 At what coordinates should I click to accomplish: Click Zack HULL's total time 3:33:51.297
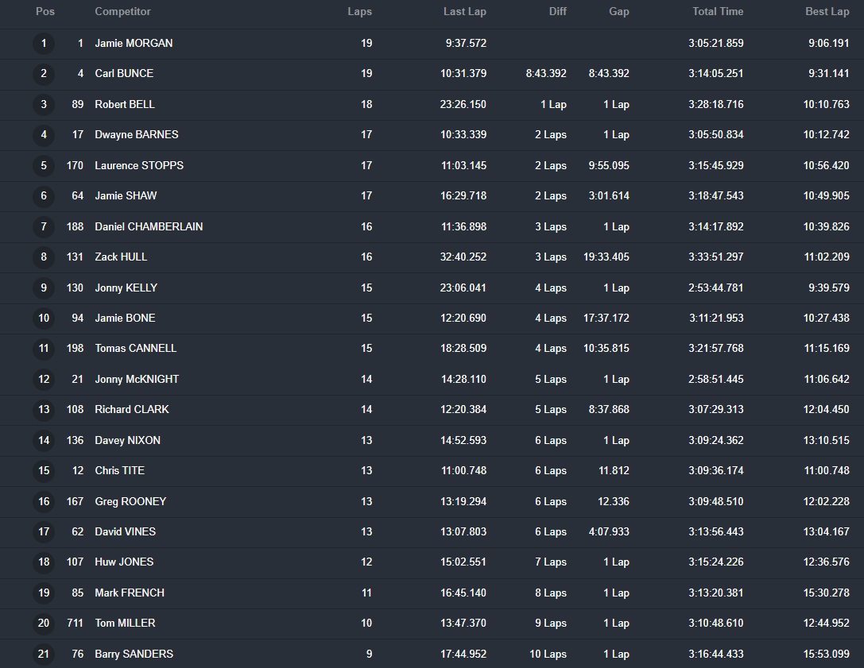click(x=716, y=257)
